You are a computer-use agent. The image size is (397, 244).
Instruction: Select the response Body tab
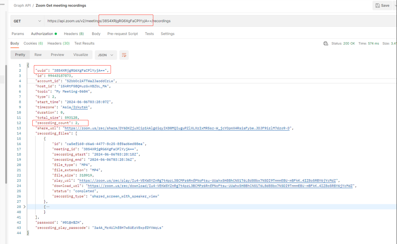point(15,43)
